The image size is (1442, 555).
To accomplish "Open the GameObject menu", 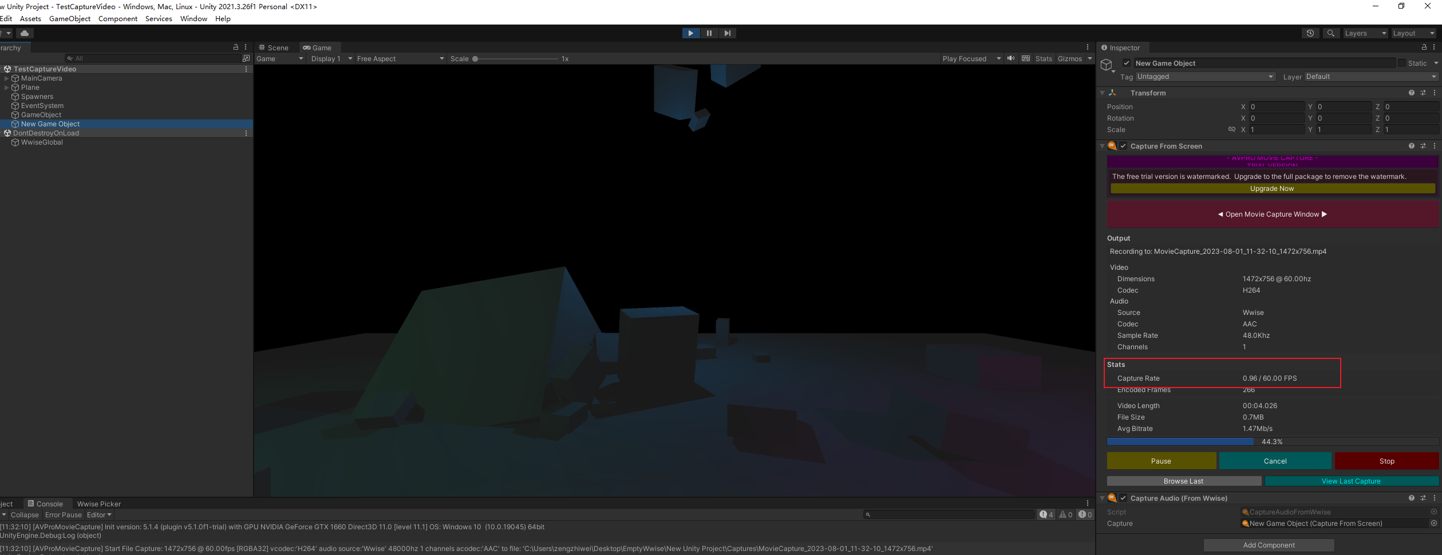I will [x=69, y=18].
